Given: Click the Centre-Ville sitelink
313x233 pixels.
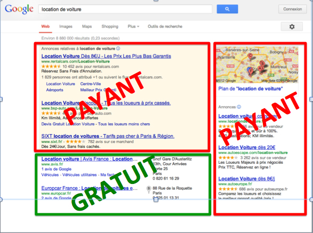Looking at the screenshot, I should tap(91, 84).
